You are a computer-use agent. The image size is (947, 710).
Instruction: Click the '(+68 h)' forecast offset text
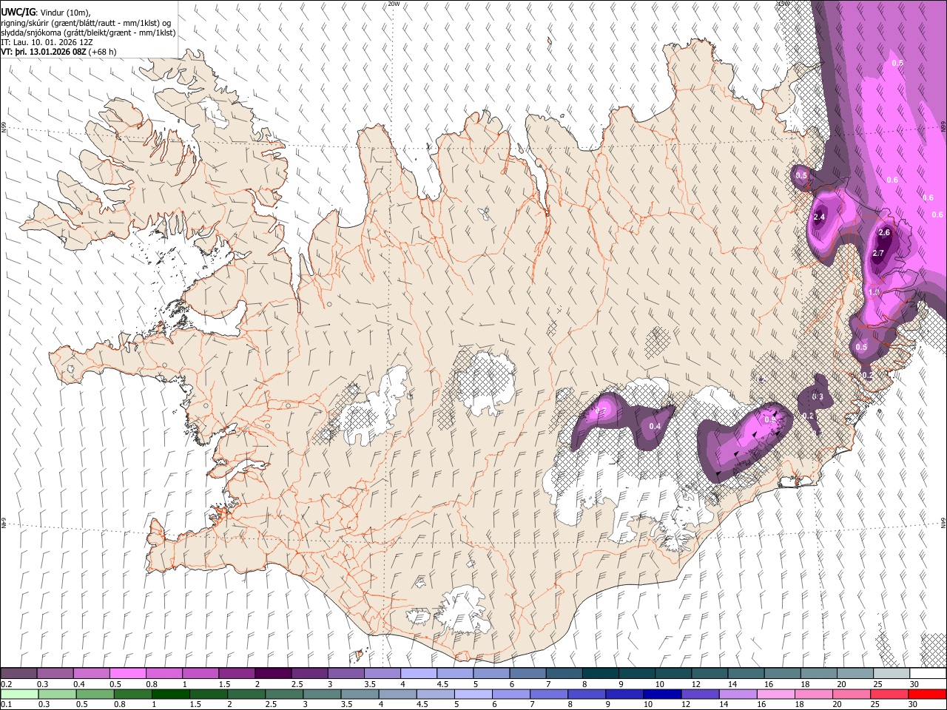click(102, 52)
